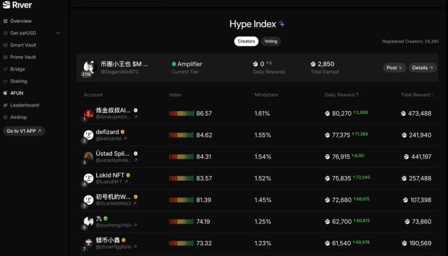
Task: Click badge next to Üstad Spli name
Action: coord(136,153)
